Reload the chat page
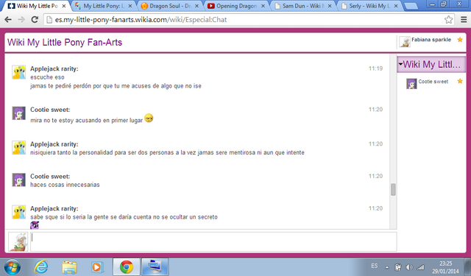Screen dimensions: 471x276 [35, 20]
